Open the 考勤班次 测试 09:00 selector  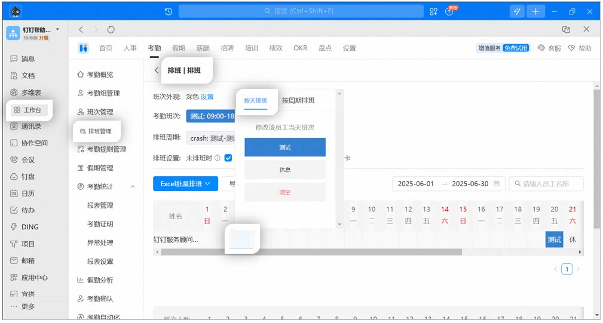[211, 116]
